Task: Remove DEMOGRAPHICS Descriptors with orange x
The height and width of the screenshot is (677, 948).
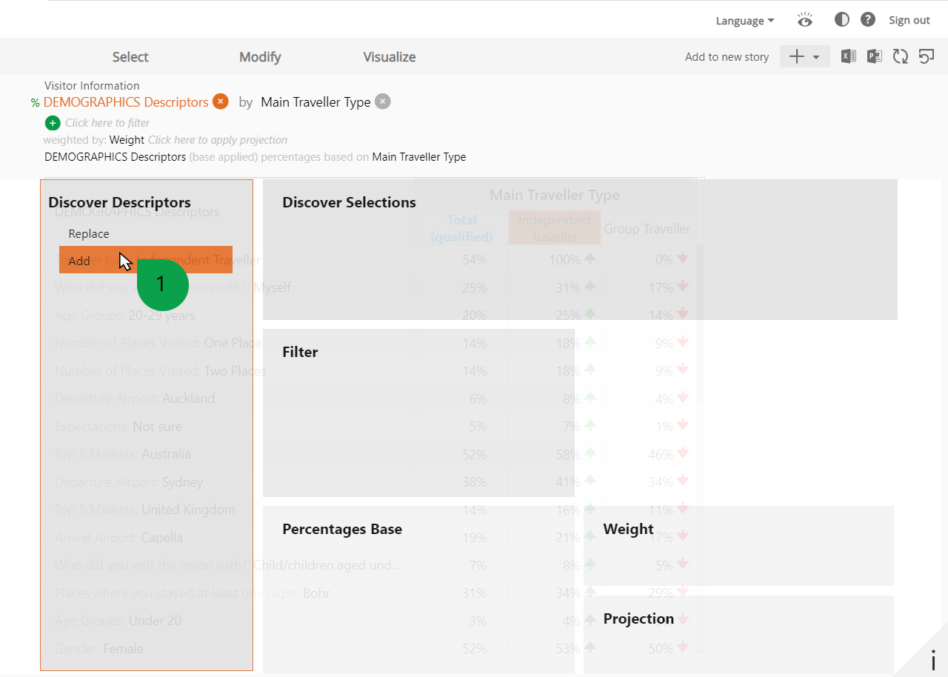Action: tap(220, 101)
